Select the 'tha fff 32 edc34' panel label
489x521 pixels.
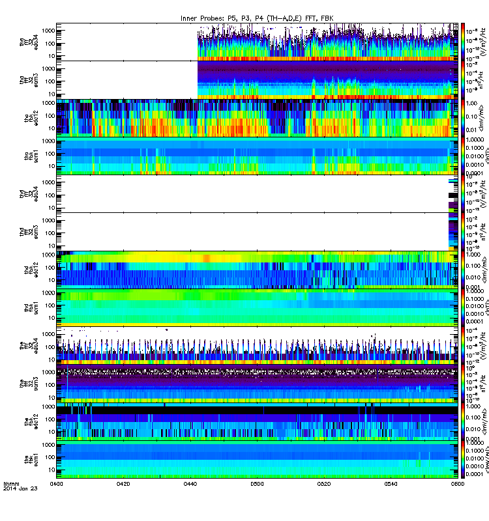[29, 42]
